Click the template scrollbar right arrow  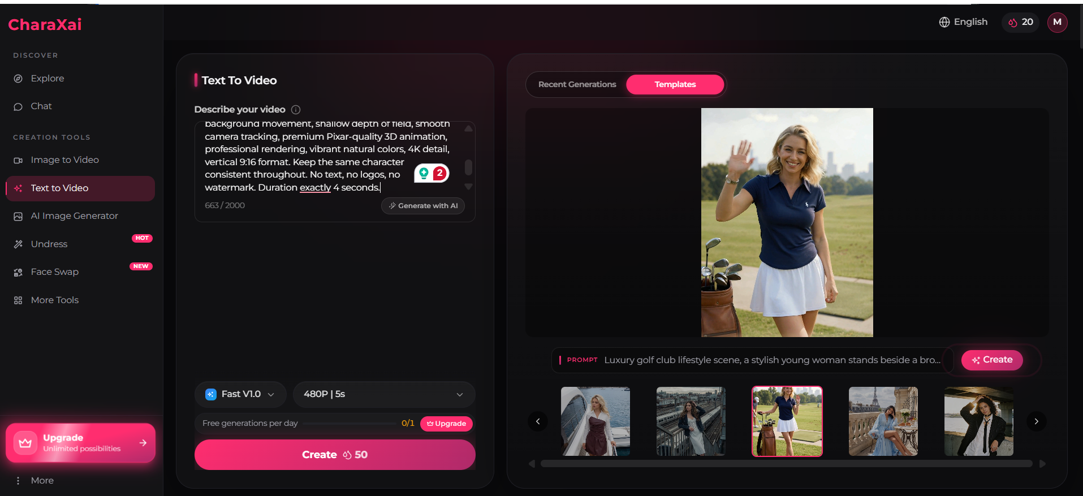point(1042,464)
